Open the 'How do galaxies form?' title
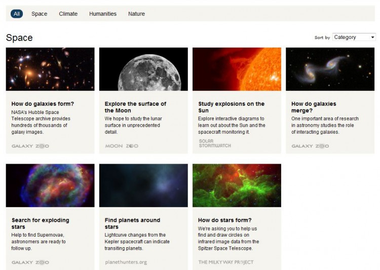380x270 pixels. tap(43, 104)
